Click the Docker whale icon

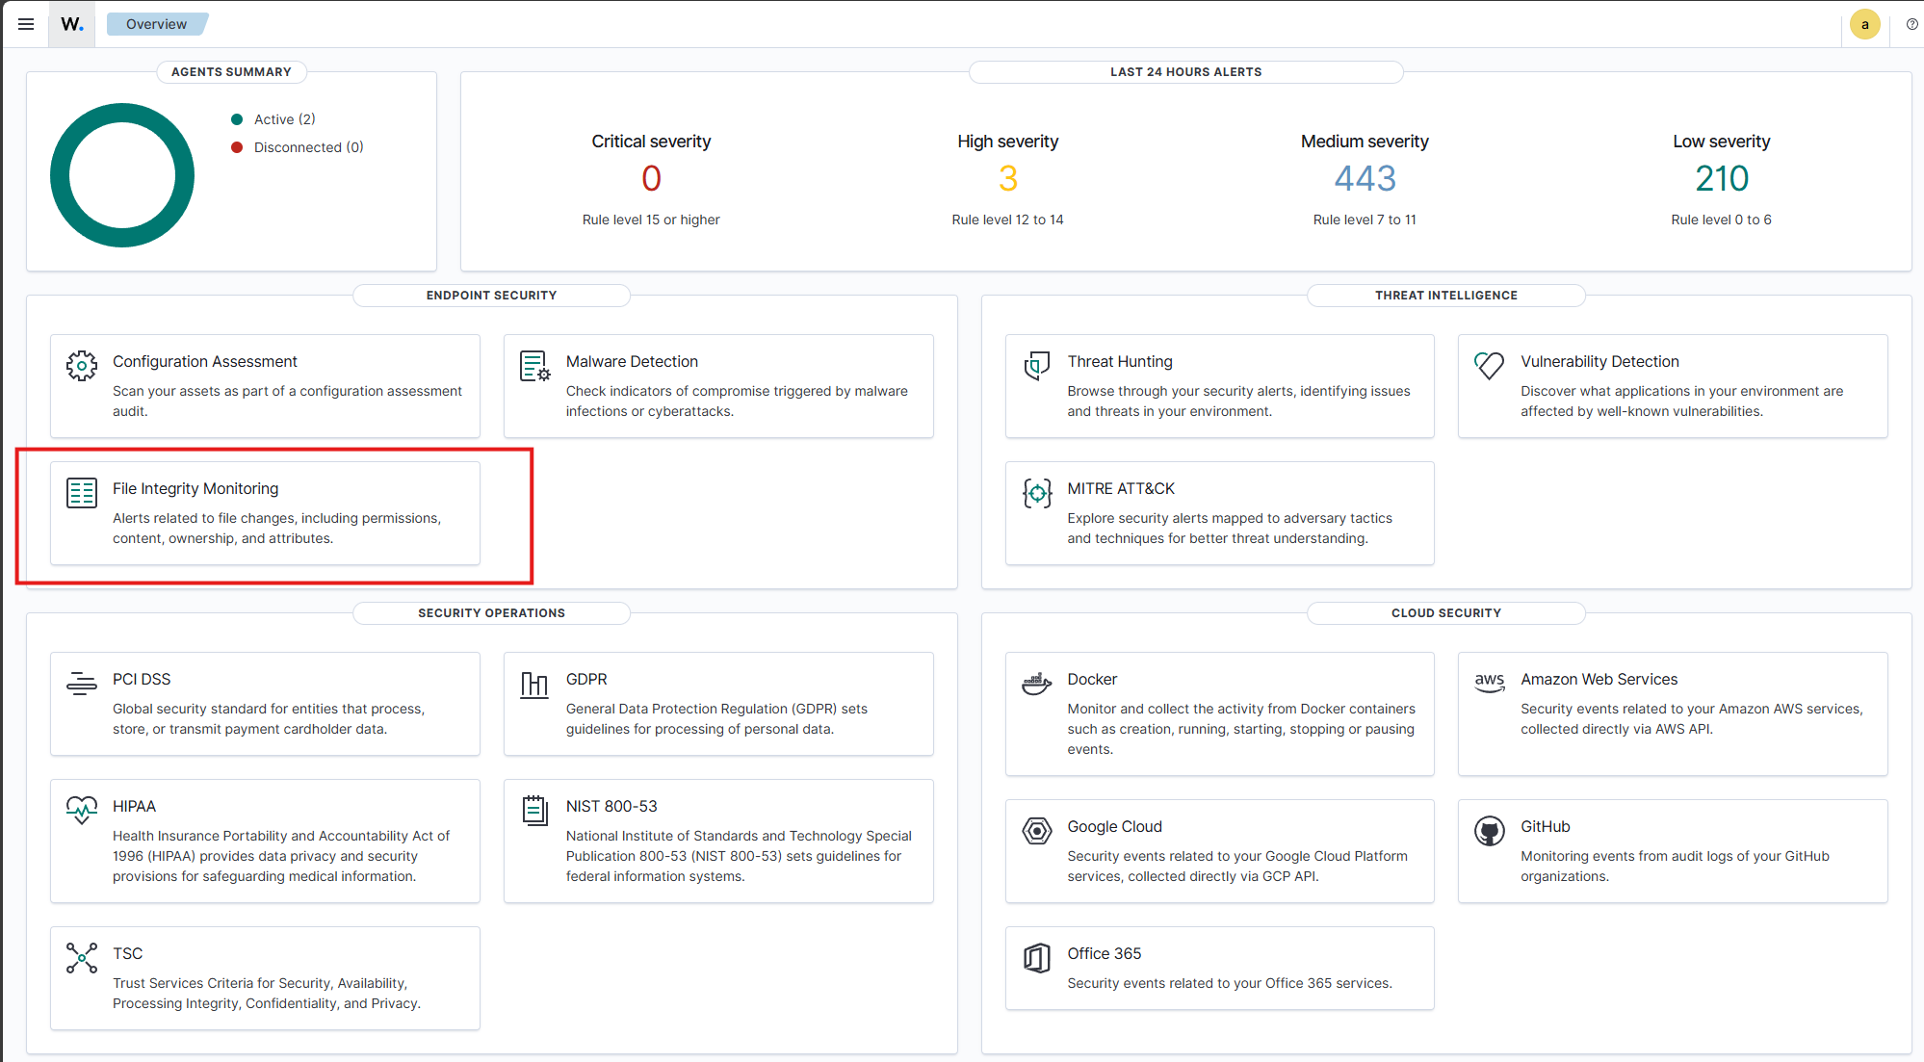point(1036,684)
